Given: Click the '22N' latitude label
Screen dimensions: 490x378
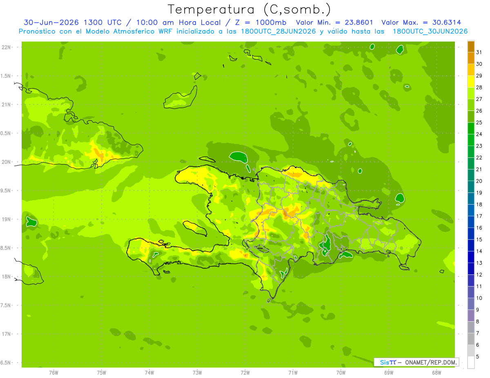Looking at the screenshot, I should coord(6,47).
